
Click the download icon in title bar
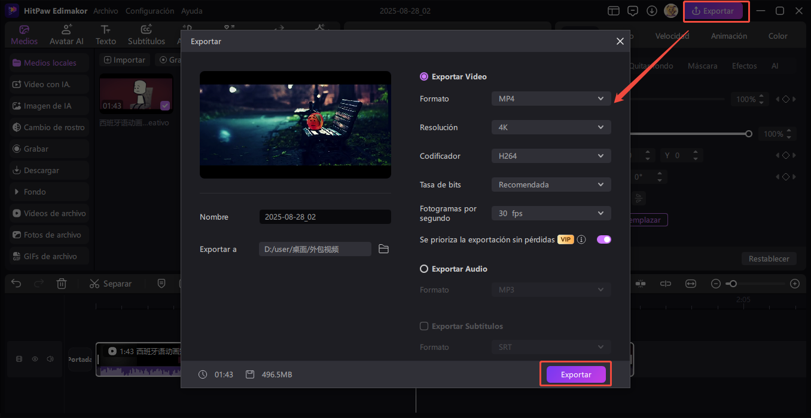tap(652, 11)
